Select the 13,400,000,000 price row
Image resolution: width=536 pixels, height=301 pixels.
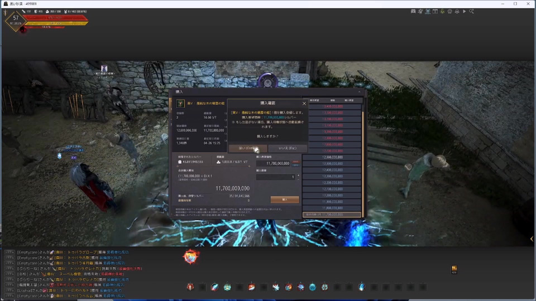(x=332, y=106)
